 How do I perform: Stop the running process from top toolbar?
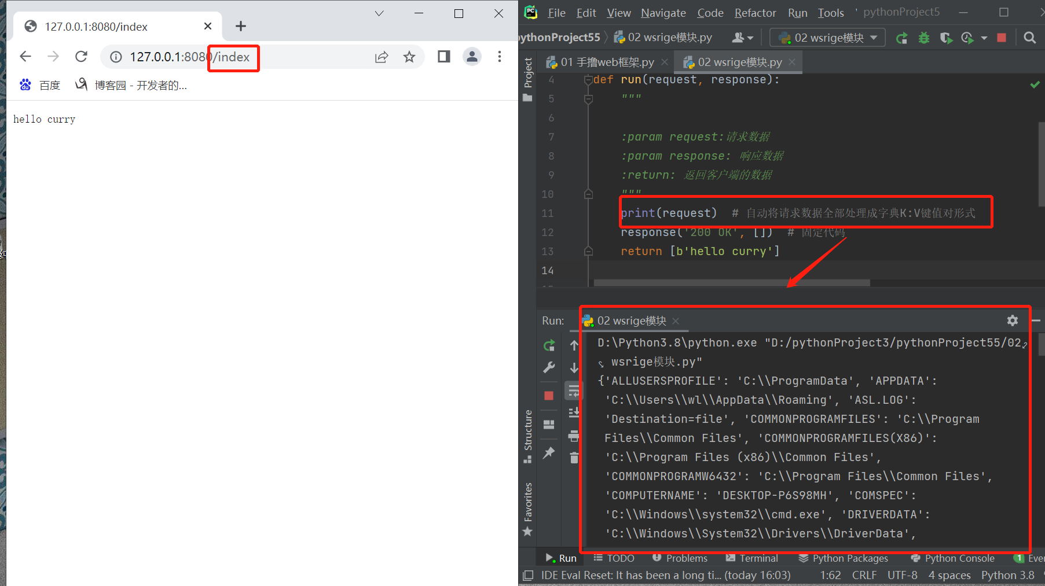pyautogui.click(x=1002, y=38)
